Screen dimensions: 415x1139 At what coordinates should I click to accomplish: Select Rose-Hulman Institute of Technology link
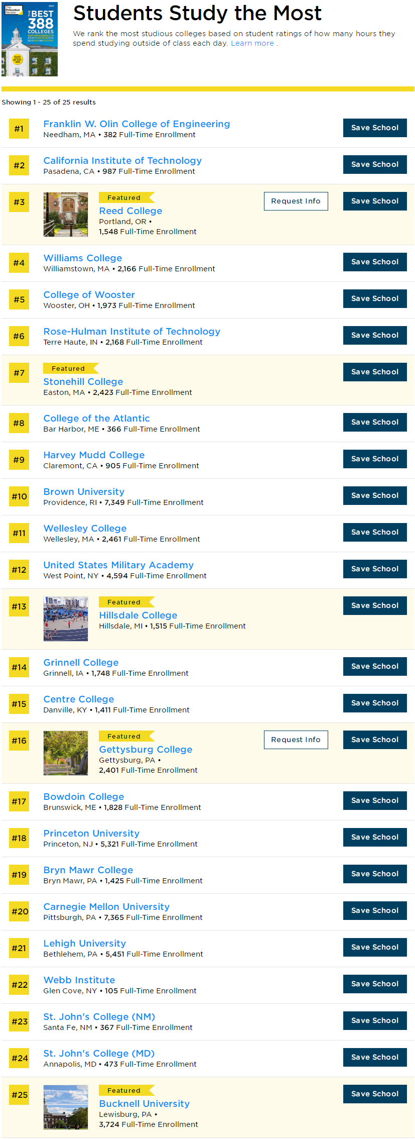[x=131, y=332]
